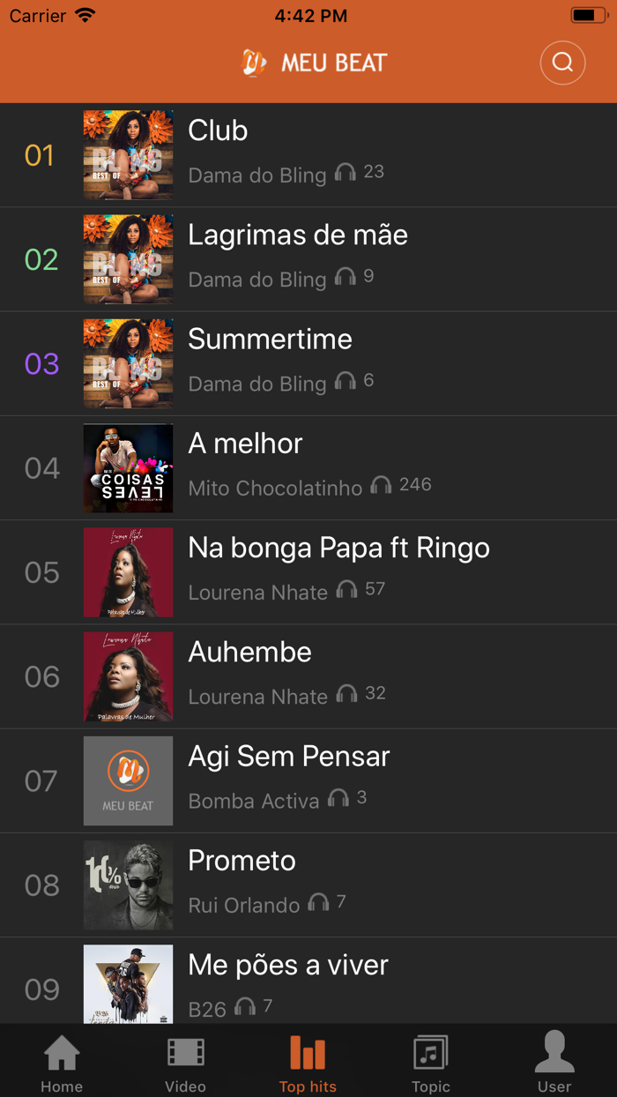Image resolution: width=617 pixels, height=1097 pixels.
Task: Open the album thumbnail for Prometo
Action: pyautogui.click(x=128, y=885)
